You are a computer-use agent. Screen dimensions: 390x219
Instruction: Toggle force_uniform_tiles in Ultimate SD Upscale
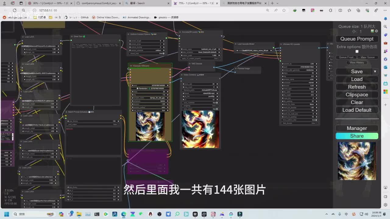(316, 120)
